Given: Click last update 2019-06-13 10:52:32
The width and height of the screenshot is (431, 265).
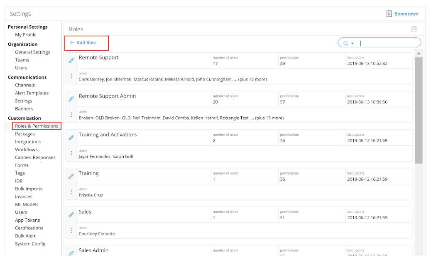Looking at the screenshot, I should coord(367,64).
